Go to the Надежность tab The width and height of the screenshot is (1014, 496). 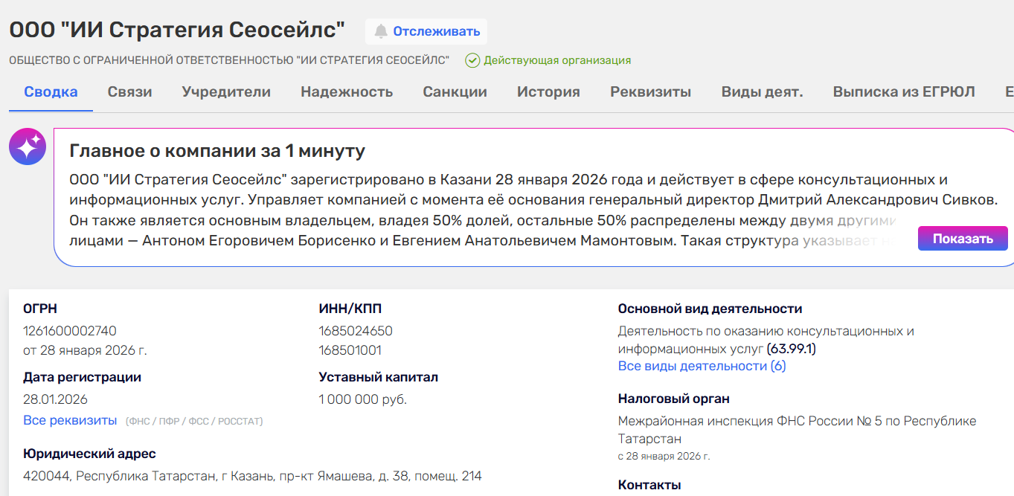click(x=347, y=92)
